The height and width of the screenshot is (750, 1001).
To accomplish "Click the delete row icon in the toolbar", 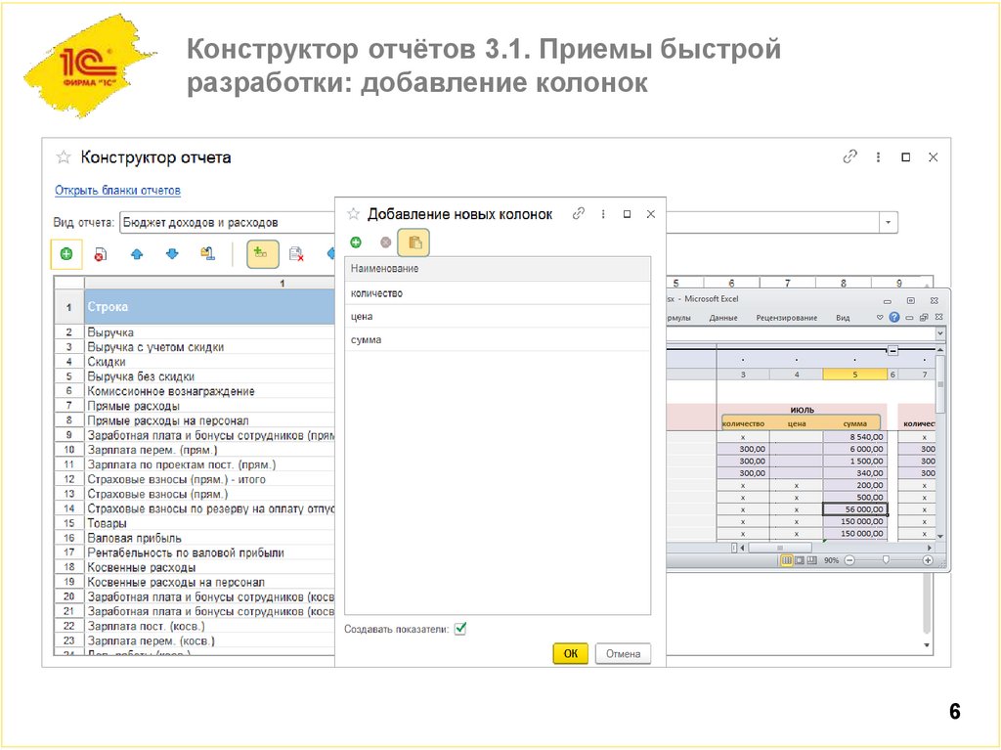I will point(101,253).
